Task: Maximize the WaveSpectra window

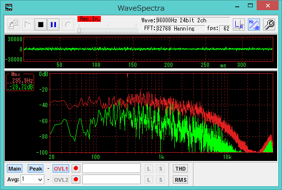Action: click(x=250, y=6)
